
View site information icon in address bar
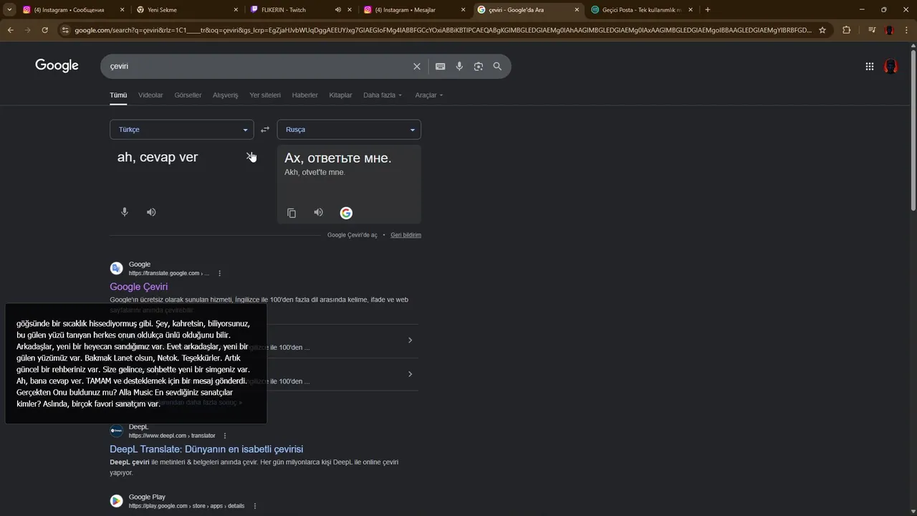pyautogui.click(x=65, y=30)
